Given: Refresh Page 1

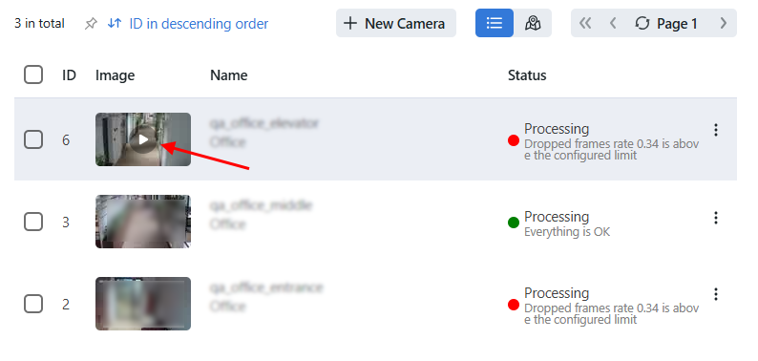Looking at the screenshot, I should click(x=668, y=23).
